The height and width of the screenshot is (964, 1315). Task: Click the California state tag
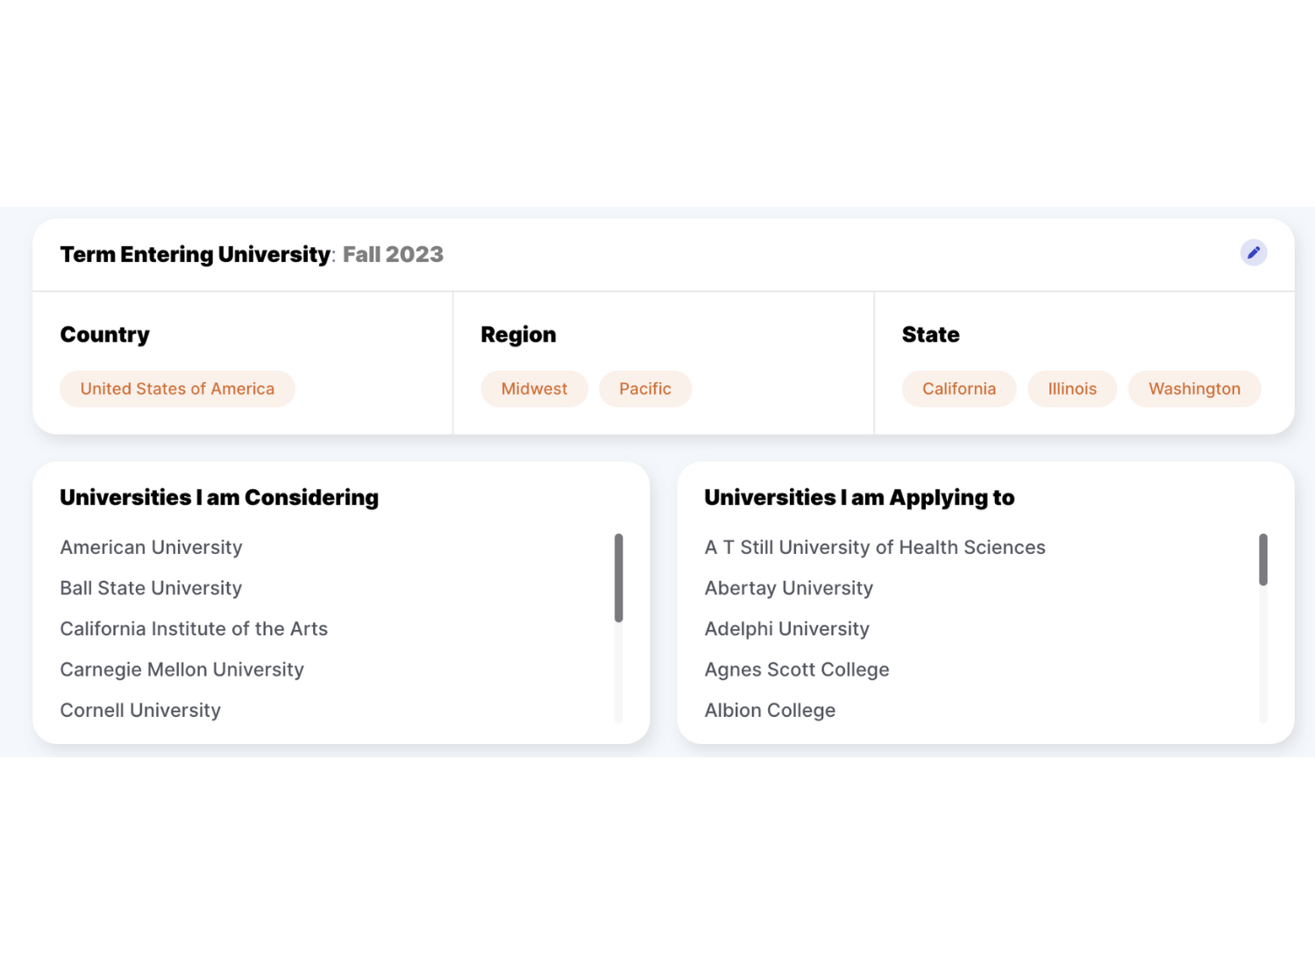(x=959, y=388)
